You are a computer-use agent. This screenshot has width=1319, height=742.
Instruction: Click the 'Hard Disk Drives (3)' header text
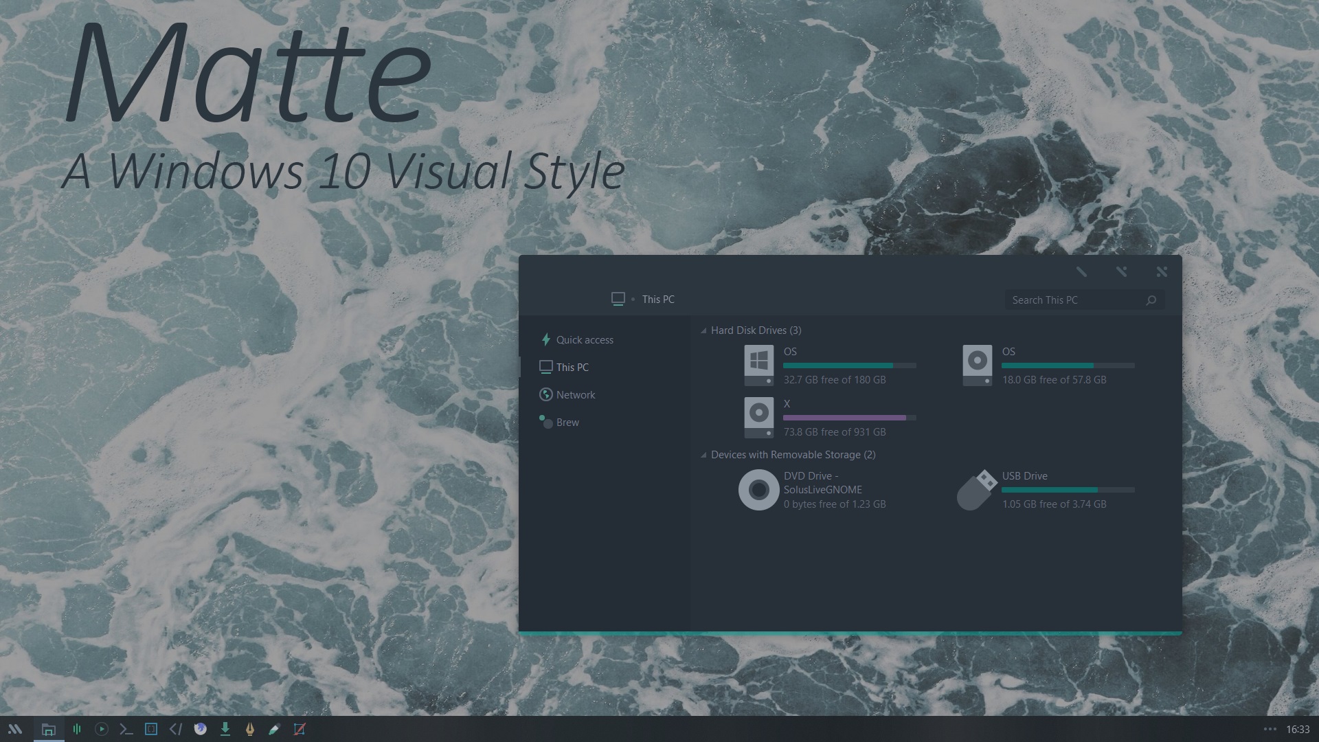coord(756,330)
